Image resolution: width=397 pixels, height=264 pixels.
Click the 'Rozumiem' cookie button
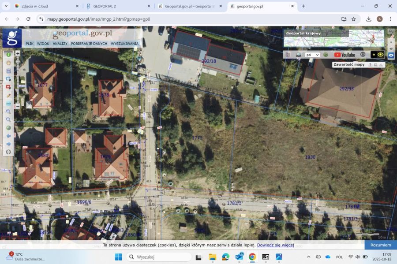(381, 245)
